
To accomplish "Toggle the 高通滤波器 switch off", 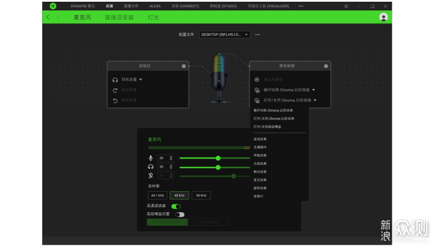I will pyautogui.click(x=176, y=206).
